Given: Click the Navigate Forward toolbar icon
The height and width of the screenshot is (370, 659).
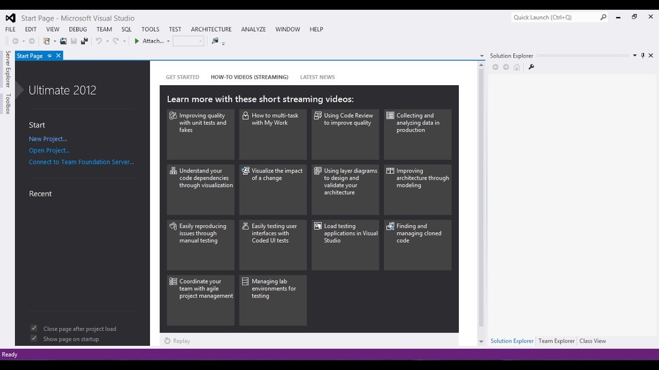Looking at the screenshot, I should 32,41.
